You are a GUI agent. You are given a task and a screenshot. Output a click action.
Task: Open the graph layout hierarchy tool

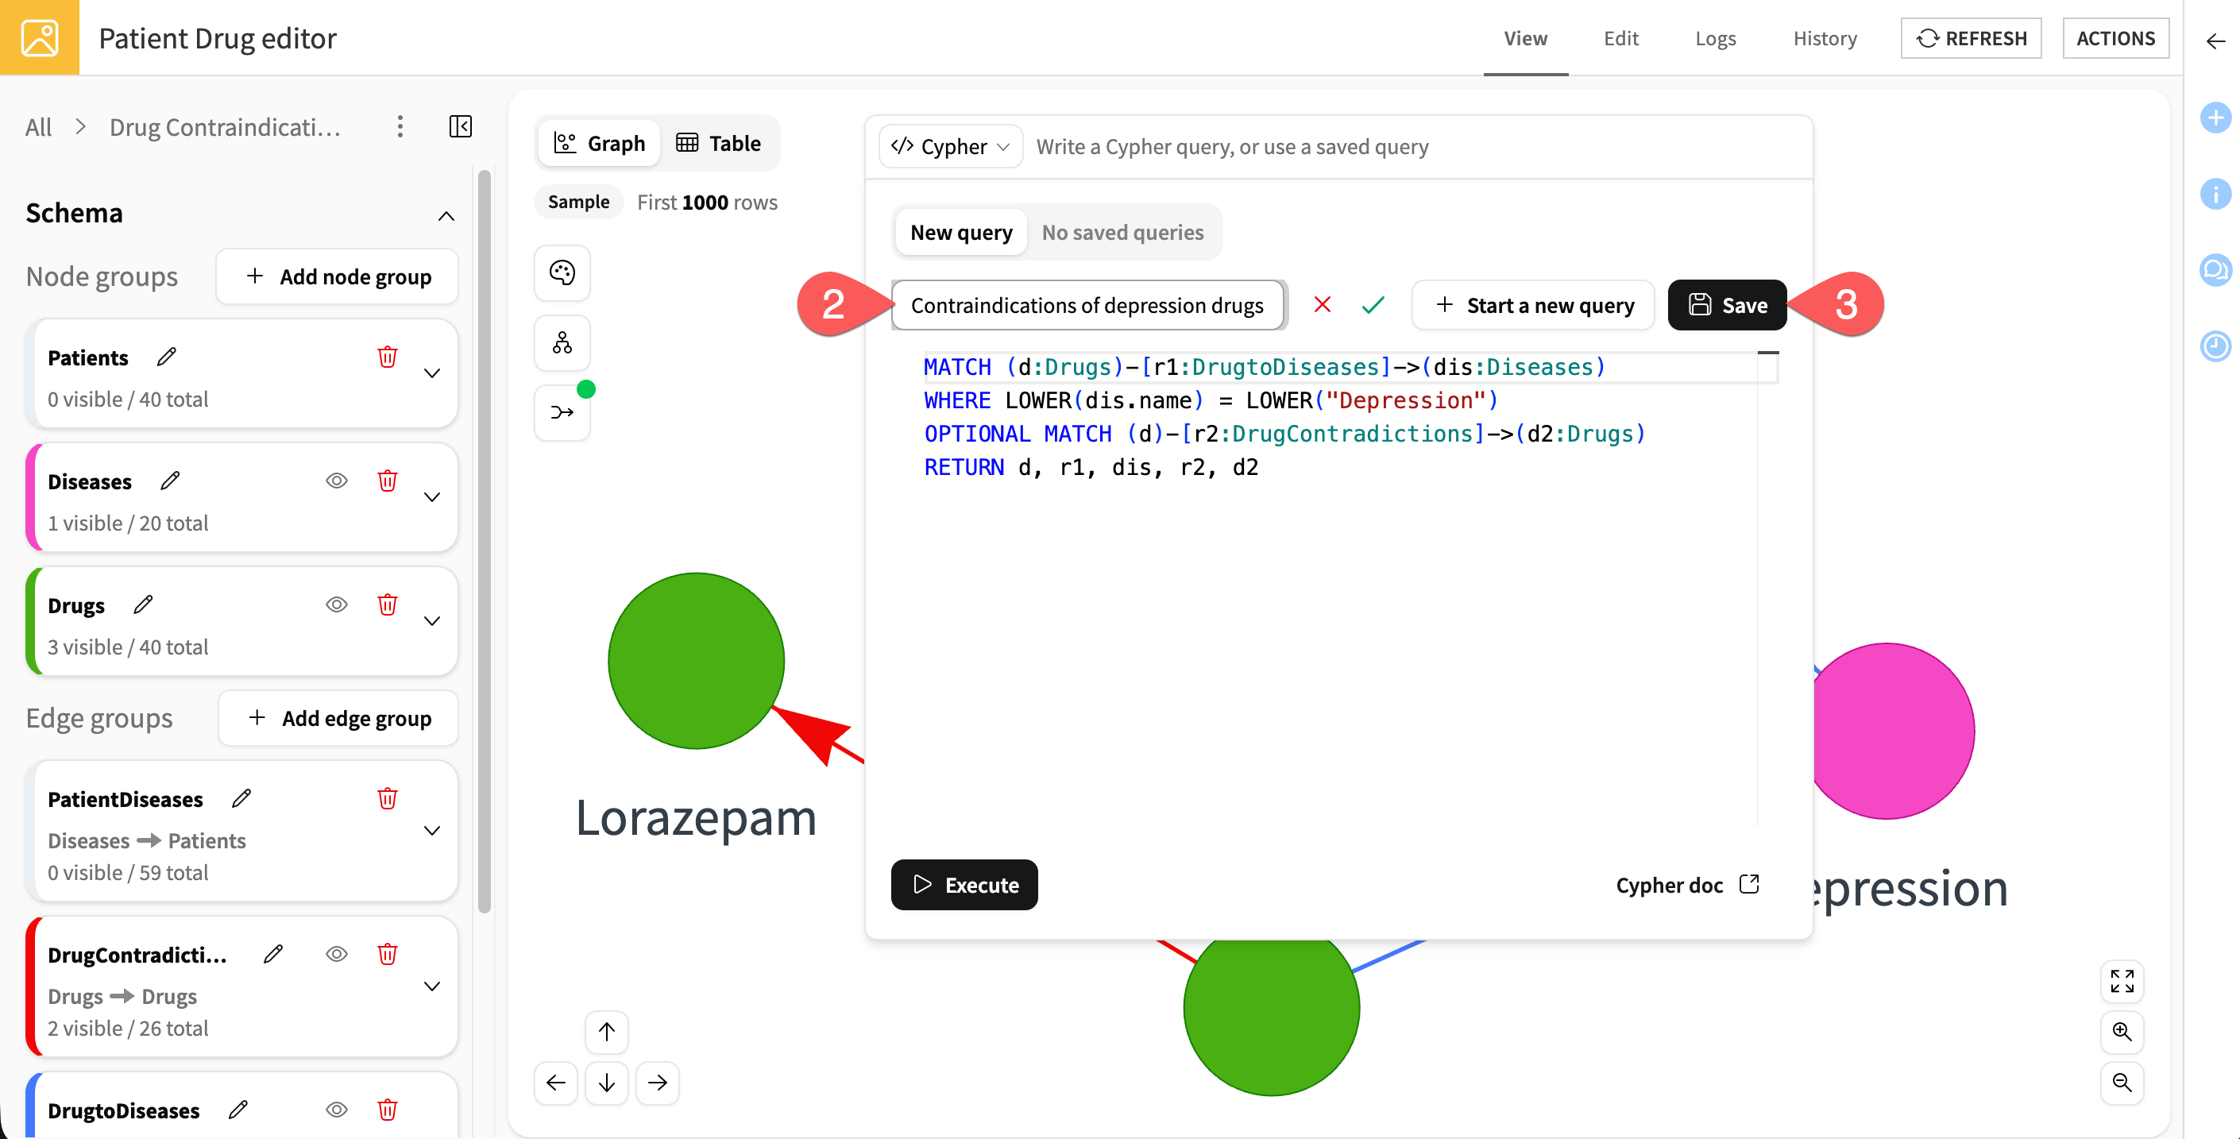click(562, 342)
